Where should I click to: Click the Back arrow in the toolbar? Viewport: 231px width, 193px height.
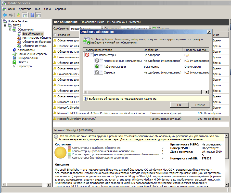5,15
